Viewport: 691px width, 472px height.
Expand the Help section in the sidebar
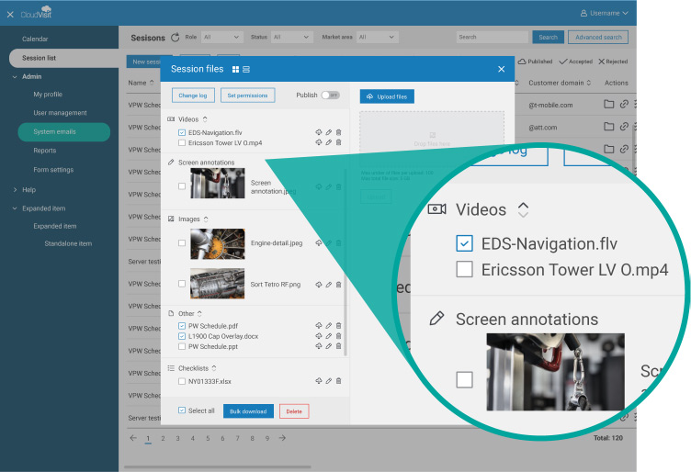tap(15, 190)
